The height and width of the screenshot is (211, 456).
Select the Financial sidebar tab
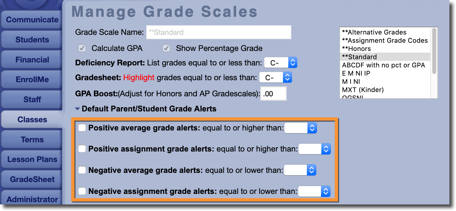pyautogui.click(x=32, y=60)
